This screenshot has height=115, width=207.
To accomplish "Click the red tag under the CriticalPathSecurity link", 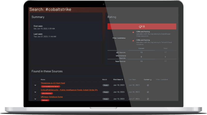I will click(x=47, y=93).
